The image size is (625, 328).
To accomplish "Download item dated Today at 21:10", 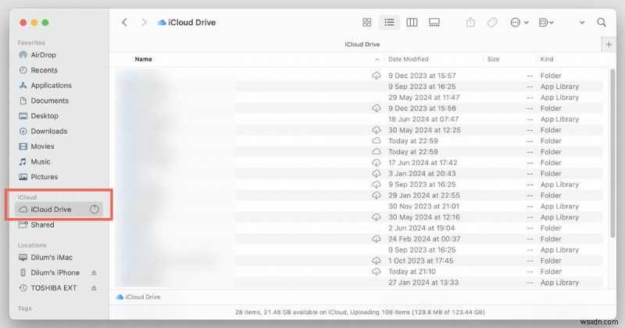I will coord(377,272).
